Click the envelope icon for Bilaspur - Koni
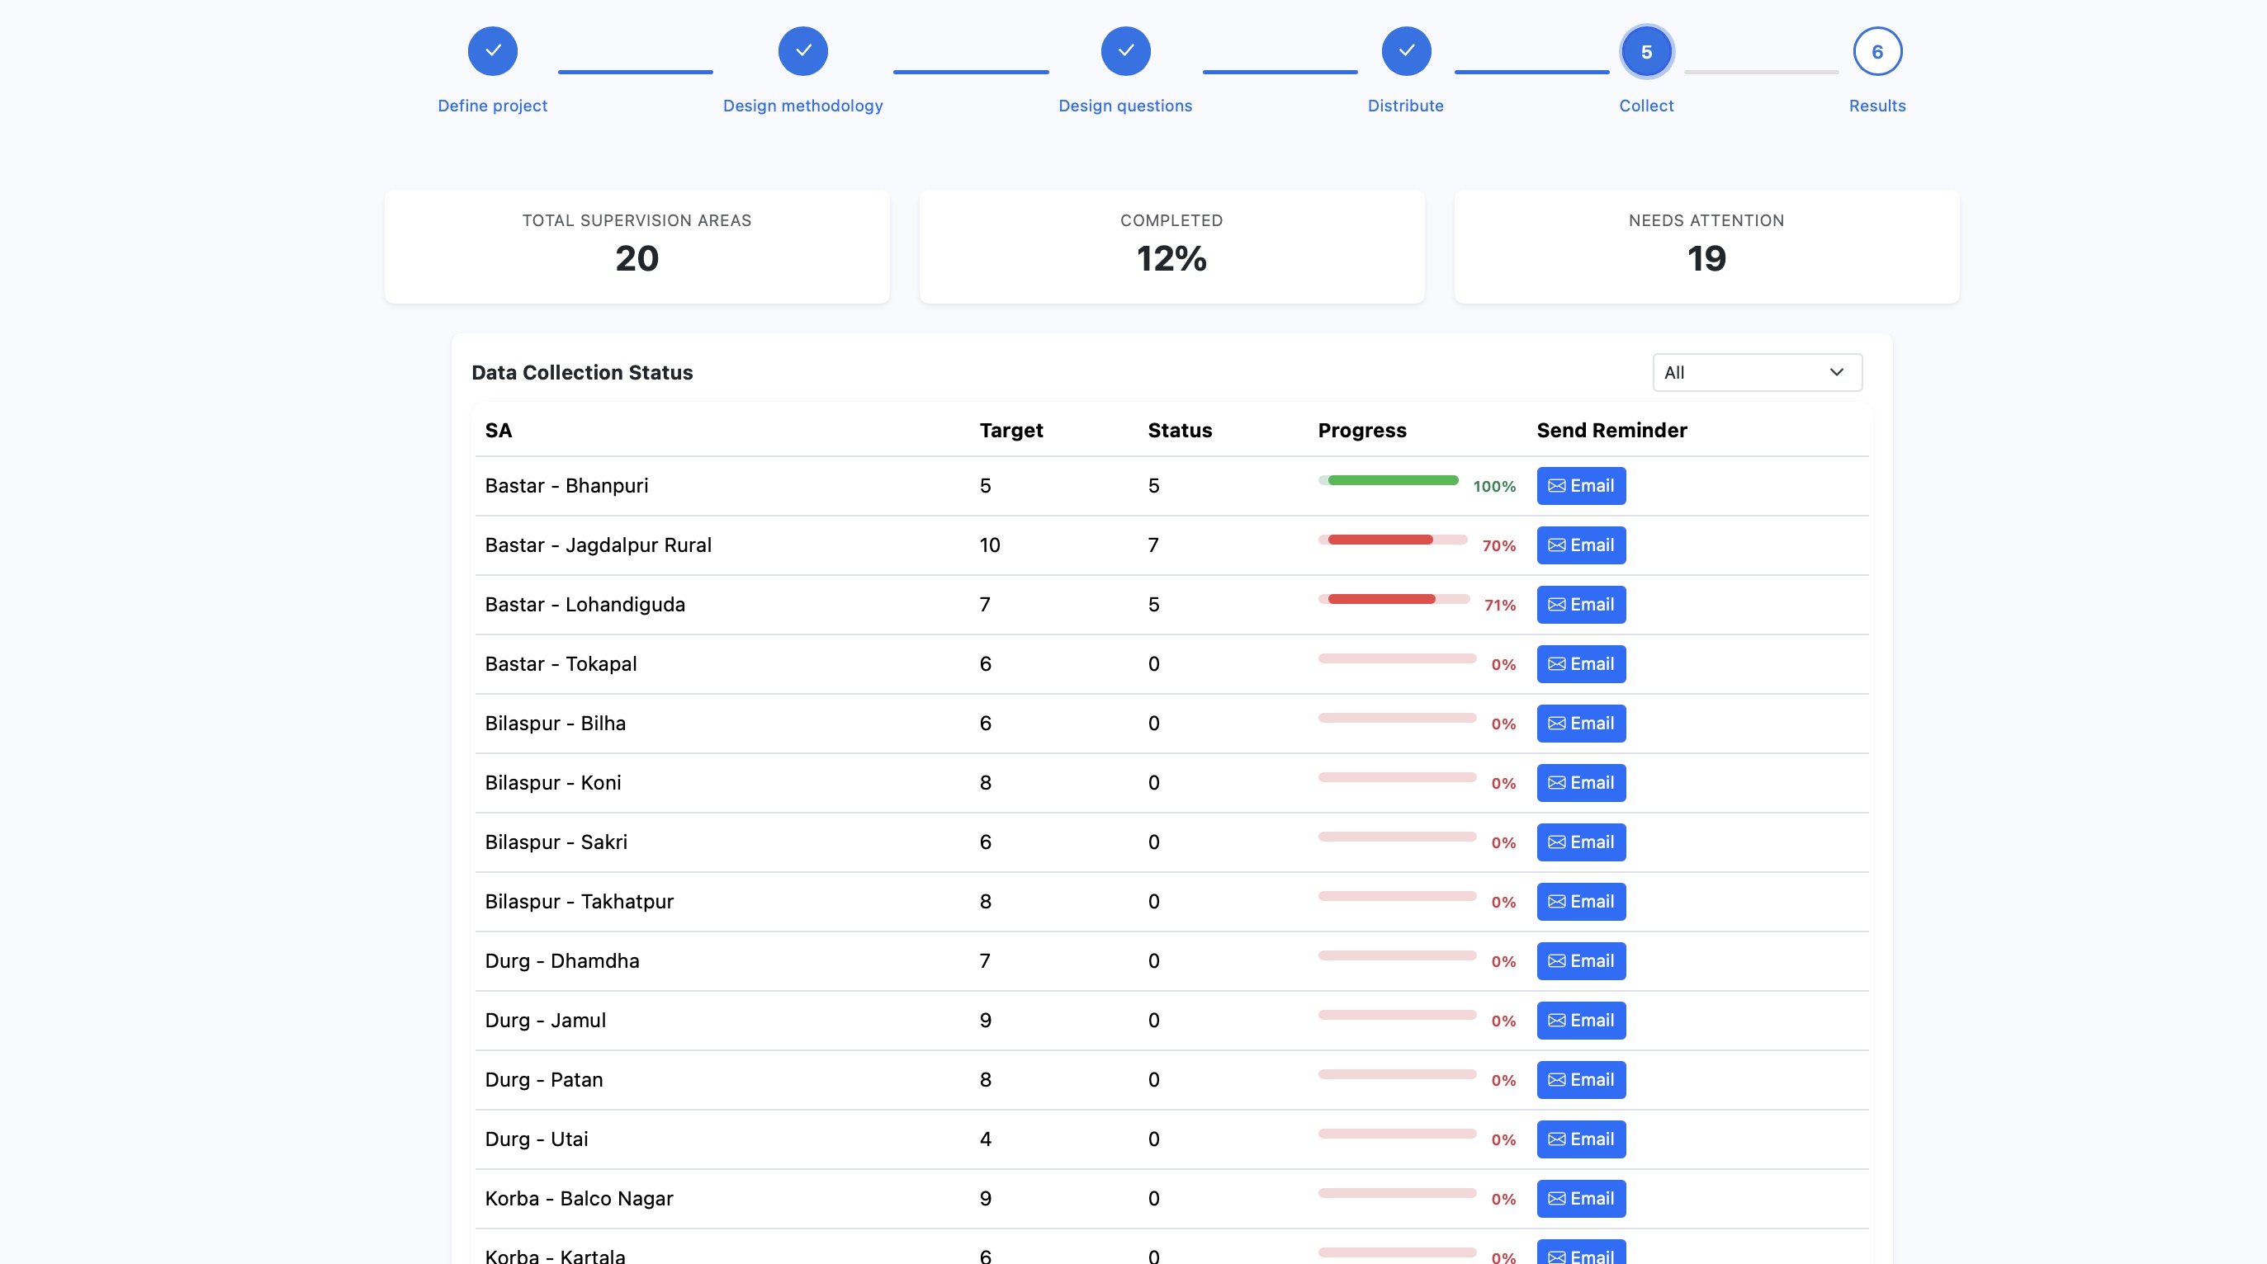This screenshot has height=1264, width=2267. 1557,783
